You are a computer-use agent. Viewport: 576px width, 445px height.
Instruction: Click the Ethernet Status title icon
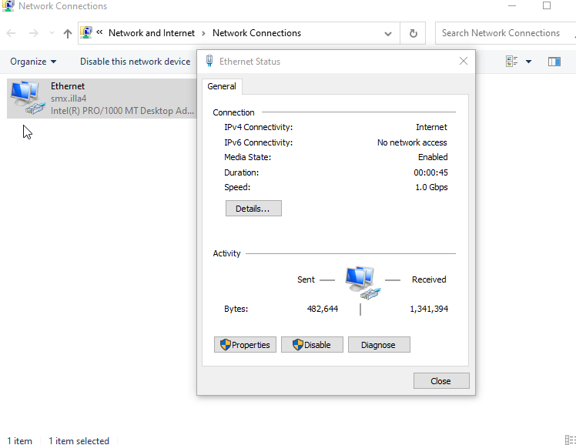[209, 62]
